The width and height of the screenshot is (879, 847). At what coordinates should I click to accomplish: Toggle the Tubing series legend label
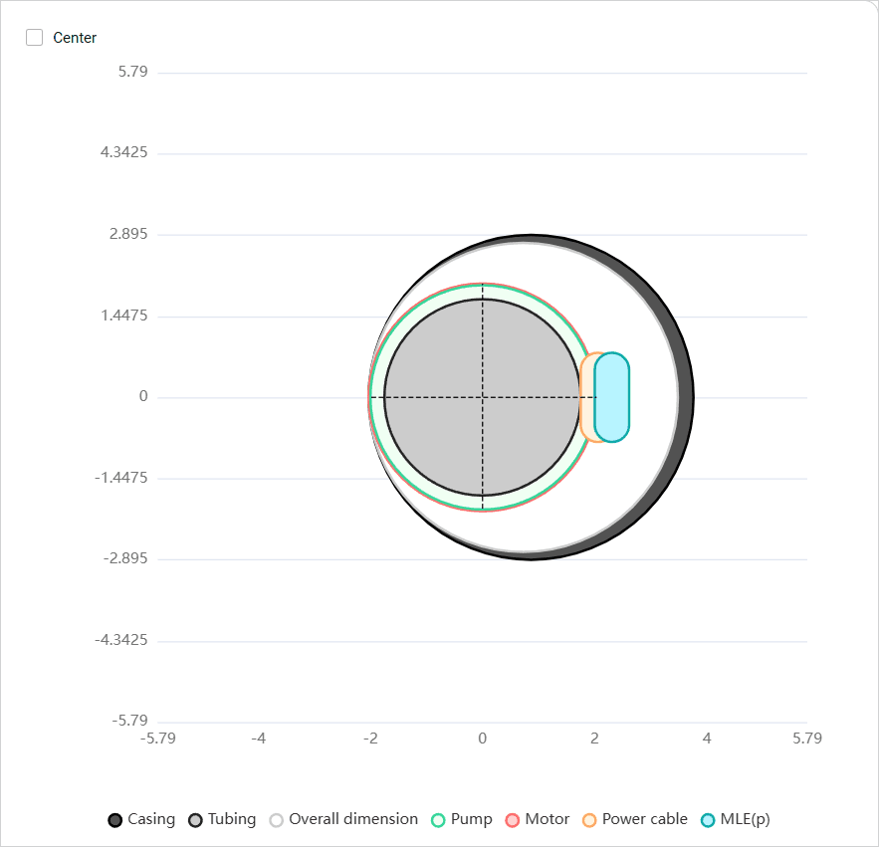[232, 819]
